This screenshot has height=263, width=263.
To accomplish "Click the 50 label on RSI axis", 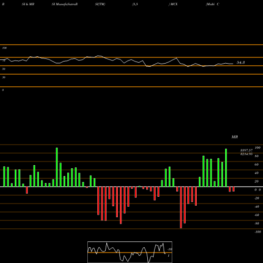I will coord(4,69).
